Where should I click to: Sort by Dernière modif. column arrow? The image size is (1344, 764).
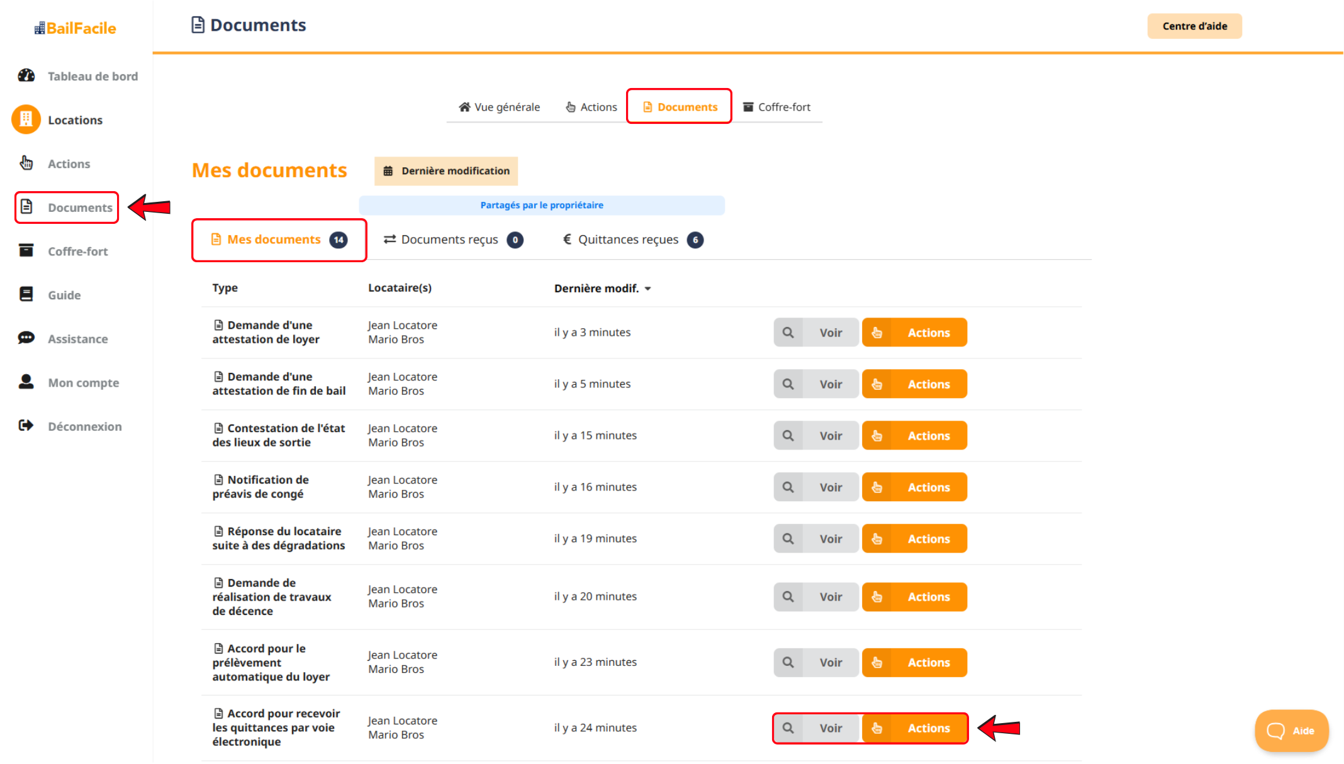pos(648,289)
